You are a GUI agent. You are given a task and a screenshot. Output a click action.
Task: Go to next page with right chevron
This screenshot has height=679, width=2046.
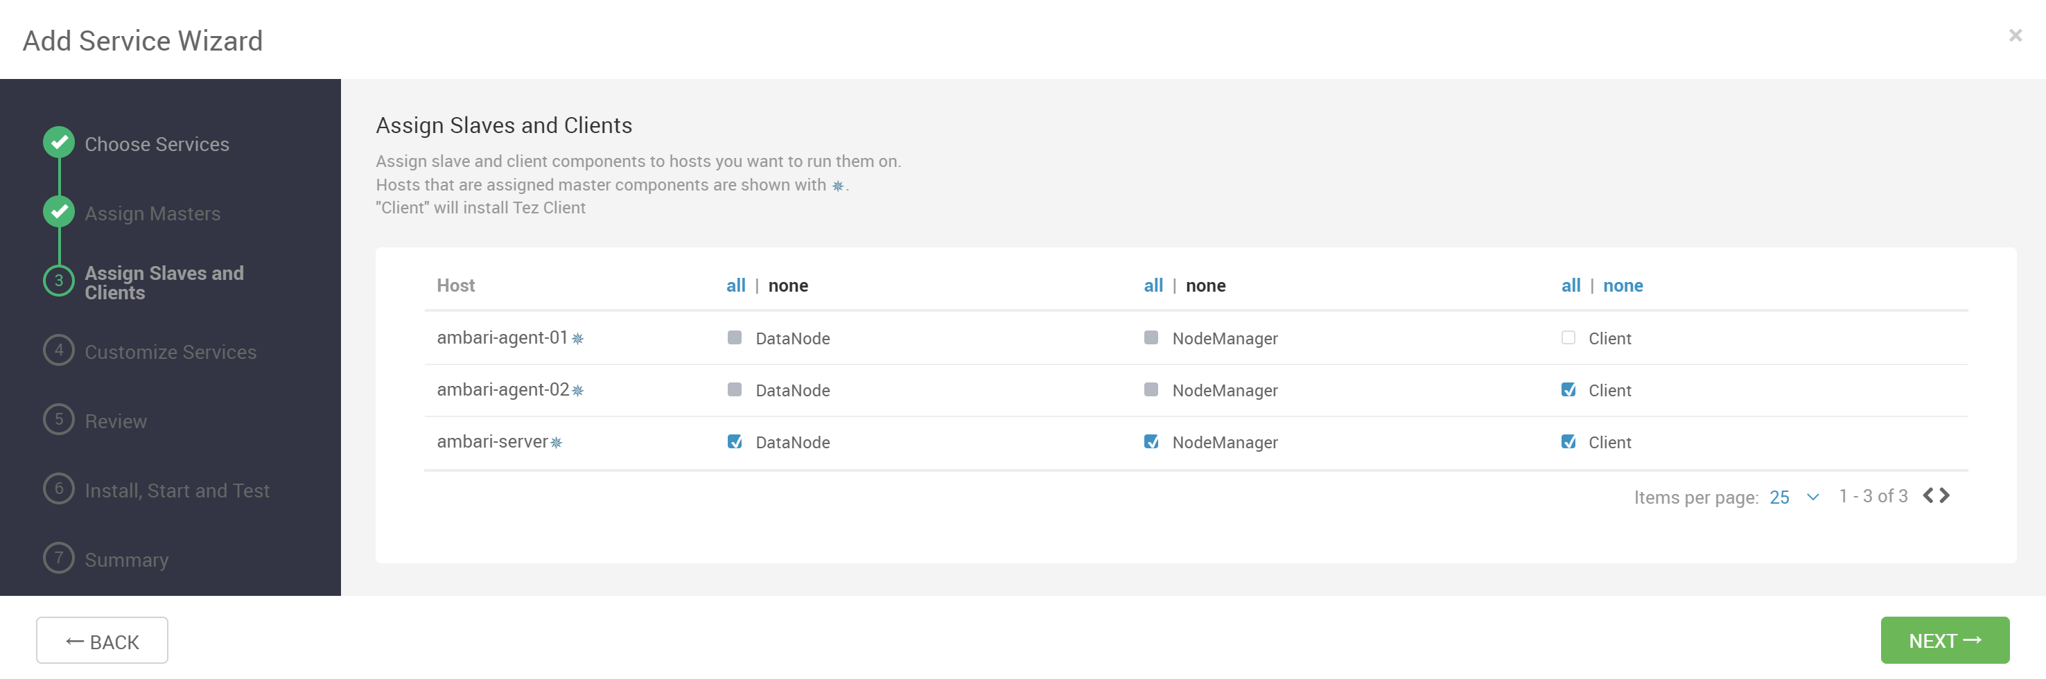(1944, 495)
